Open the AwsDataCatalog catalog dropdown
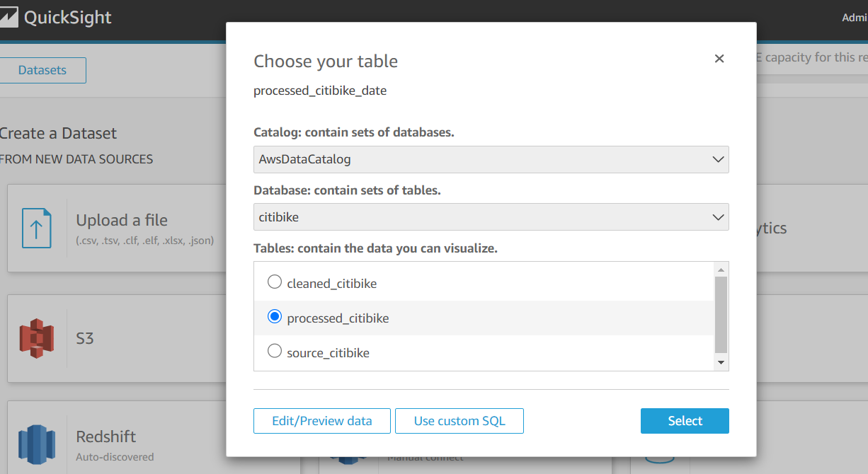This screenshot has height=474, width=868. point(491,159)
